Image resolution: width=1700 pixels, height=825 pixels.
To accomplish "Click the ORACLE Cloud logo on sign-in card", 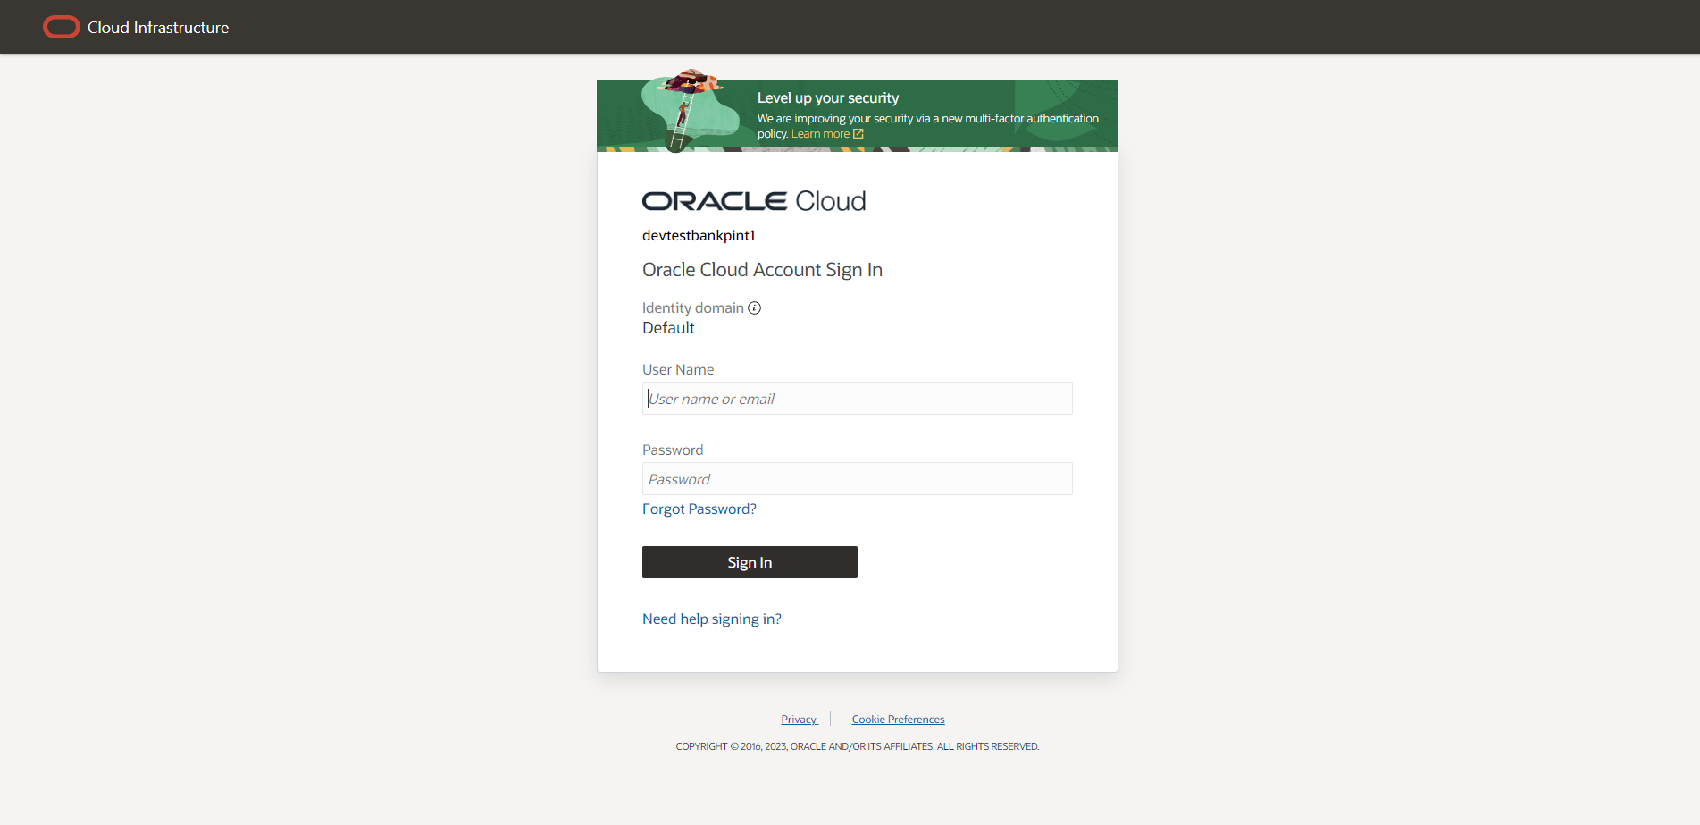I will click(754, 201).
